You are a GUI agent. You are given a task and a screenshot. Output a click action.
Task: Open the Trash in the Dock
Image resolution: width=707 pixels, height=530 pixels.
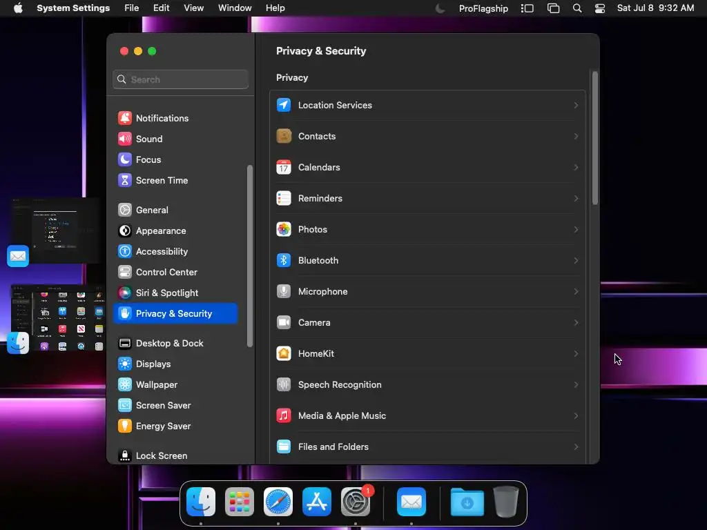click(x=506, y=502)
